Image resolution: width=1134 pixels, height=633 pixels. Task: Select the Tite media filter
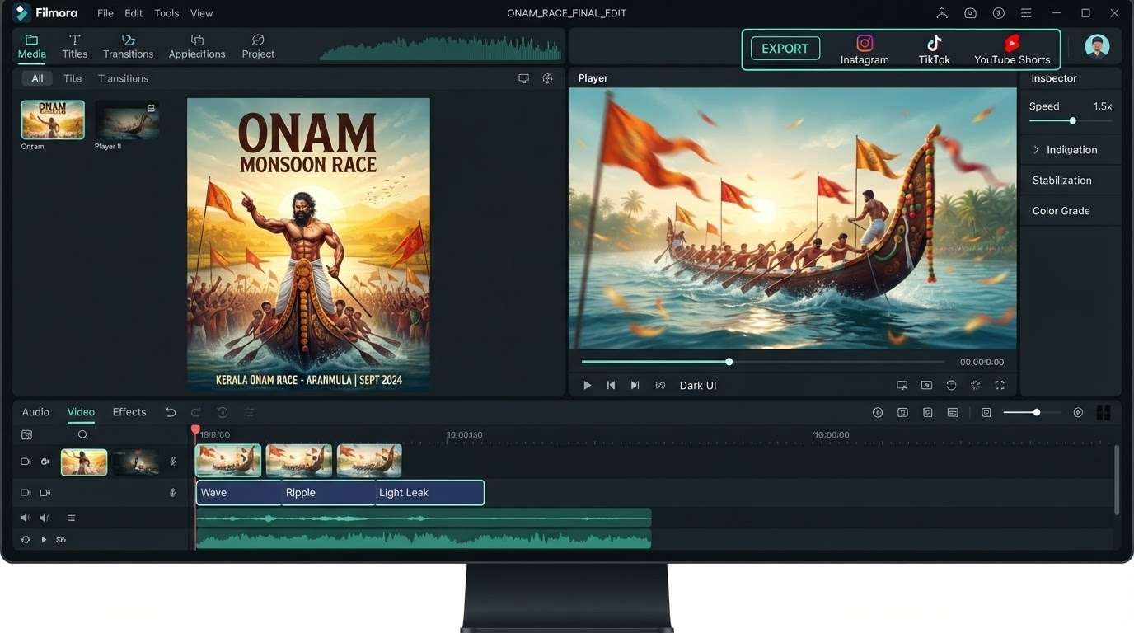click(73, 78)
